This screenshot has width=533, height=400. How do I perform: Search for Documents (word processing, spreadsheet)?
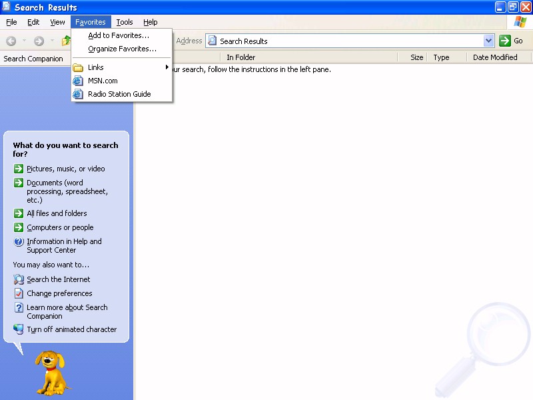coord(67,191)
